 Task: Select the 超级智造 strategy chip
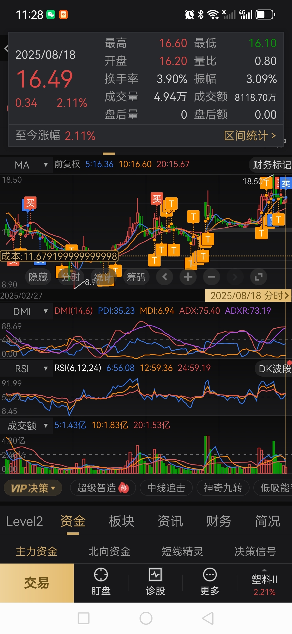click(103, 488)
